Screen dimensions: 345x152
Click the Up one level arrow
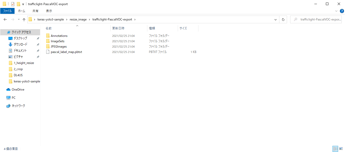24,20
